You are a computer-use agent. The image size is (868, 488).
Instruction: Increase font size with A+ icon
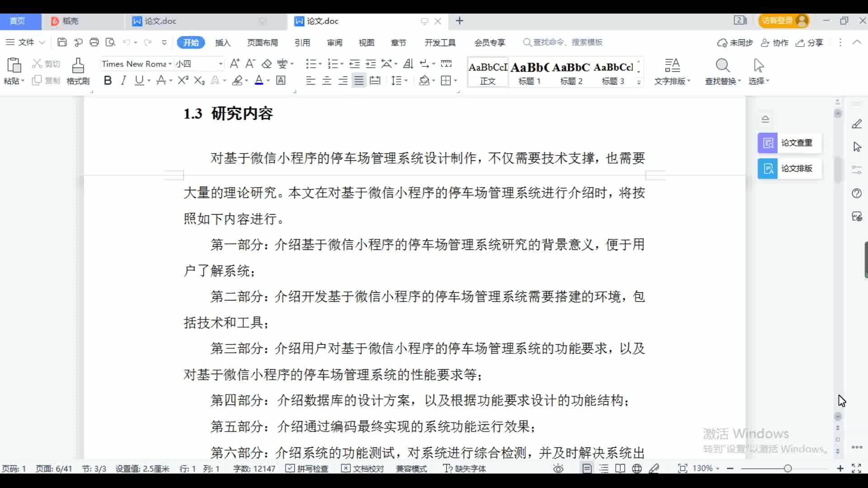pyautogui.click(x=235, y=64)
